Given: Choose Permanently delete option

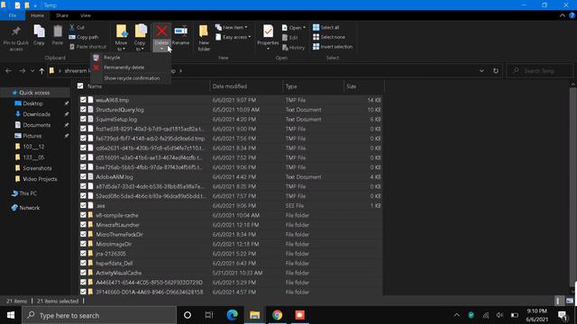Looking at the screenshot, I should 131,67.
